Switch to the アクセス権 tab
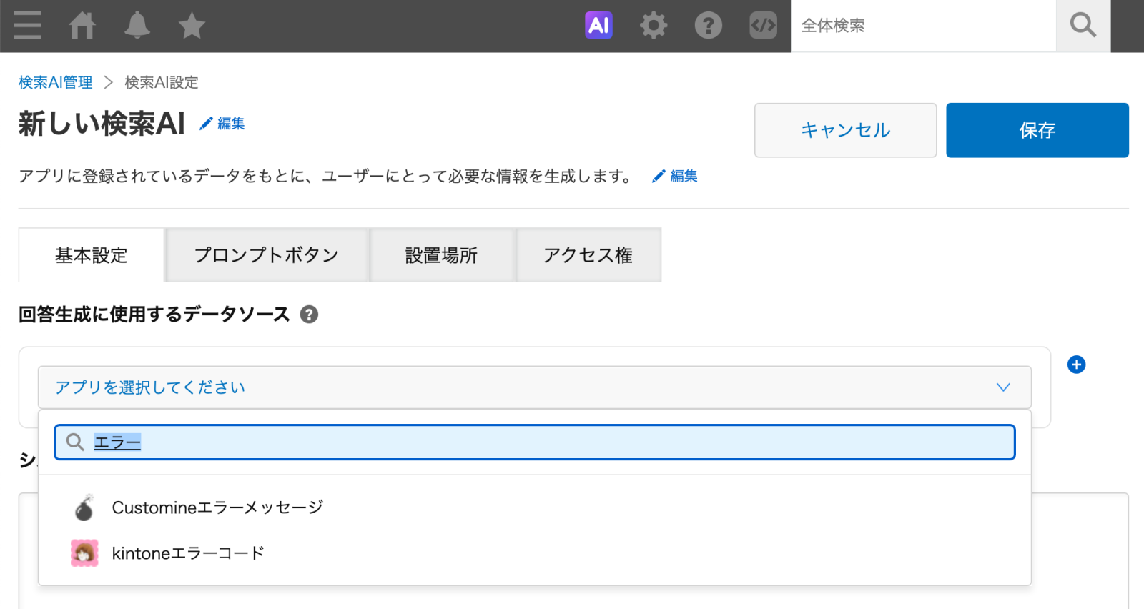Screen dimensions: 1144x609 [x=588, y=255]
